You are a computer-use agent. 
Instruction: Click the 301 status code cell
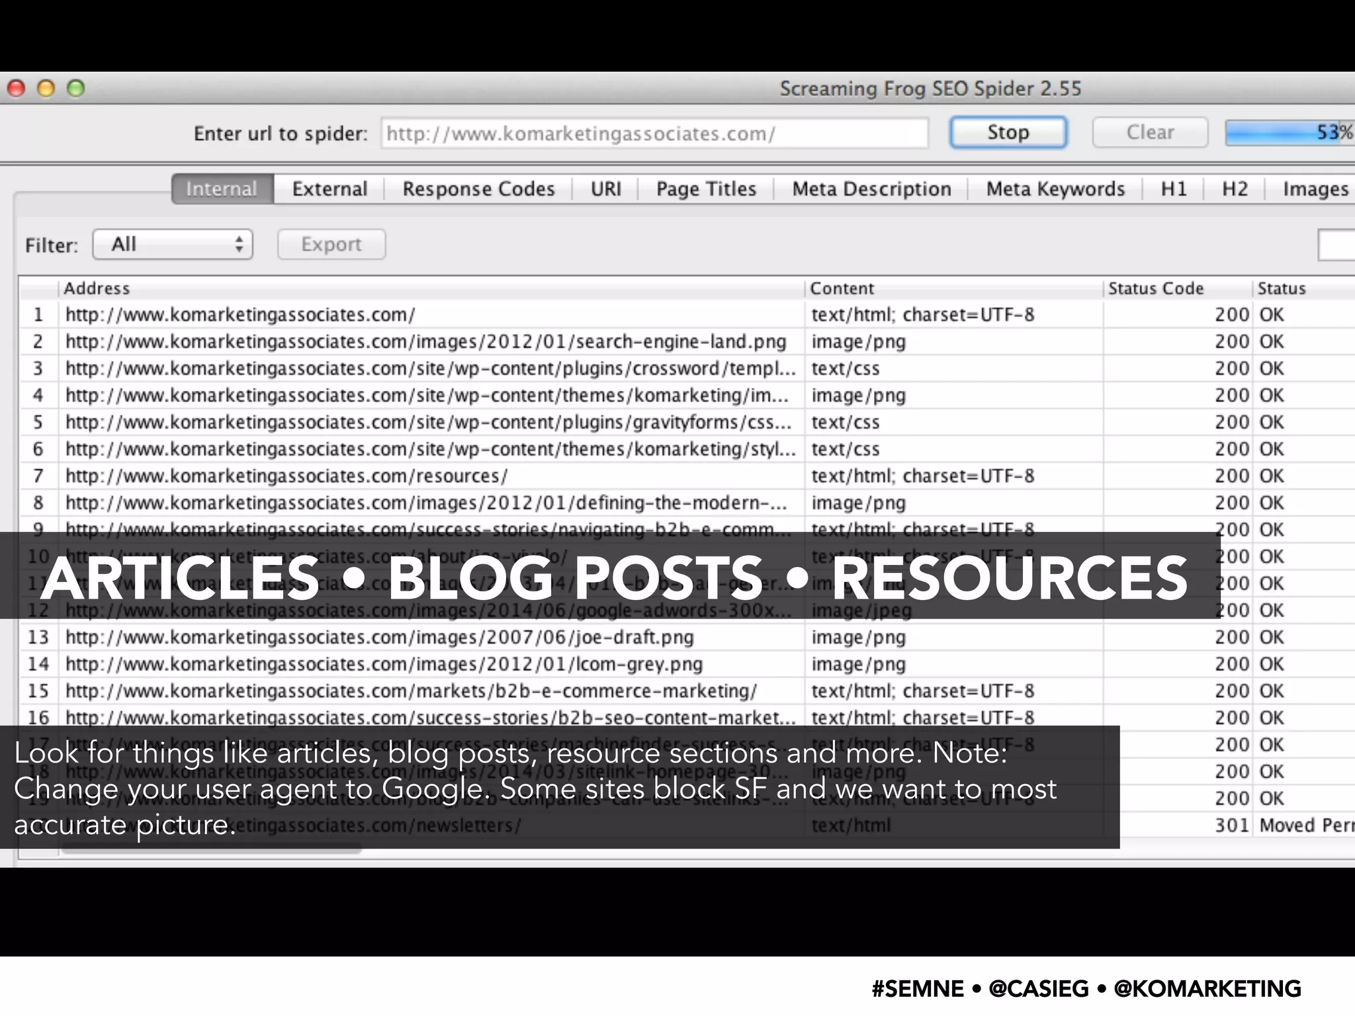[x=1177, y=825]
